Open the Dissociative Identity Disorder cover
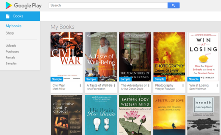Viewport: 221px width, 135px height. tap(67, 115)
